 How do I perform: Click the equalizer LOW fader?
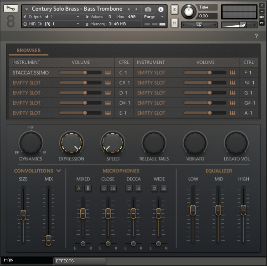193,210
